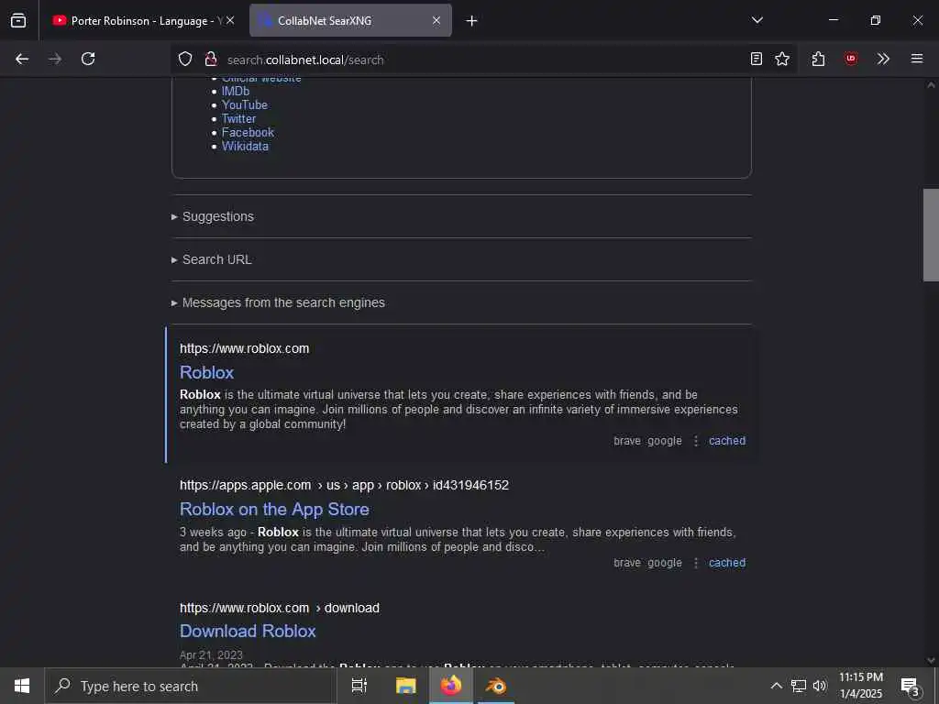Open Firefox View tab list icon

18,20
